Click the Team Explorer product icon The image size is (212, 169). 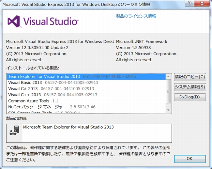(14, 130)
